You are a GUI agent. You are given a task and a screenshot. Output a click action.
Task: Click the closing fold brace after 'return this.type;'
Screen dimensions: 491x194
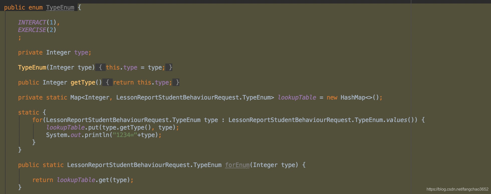[x=176, y=82]
